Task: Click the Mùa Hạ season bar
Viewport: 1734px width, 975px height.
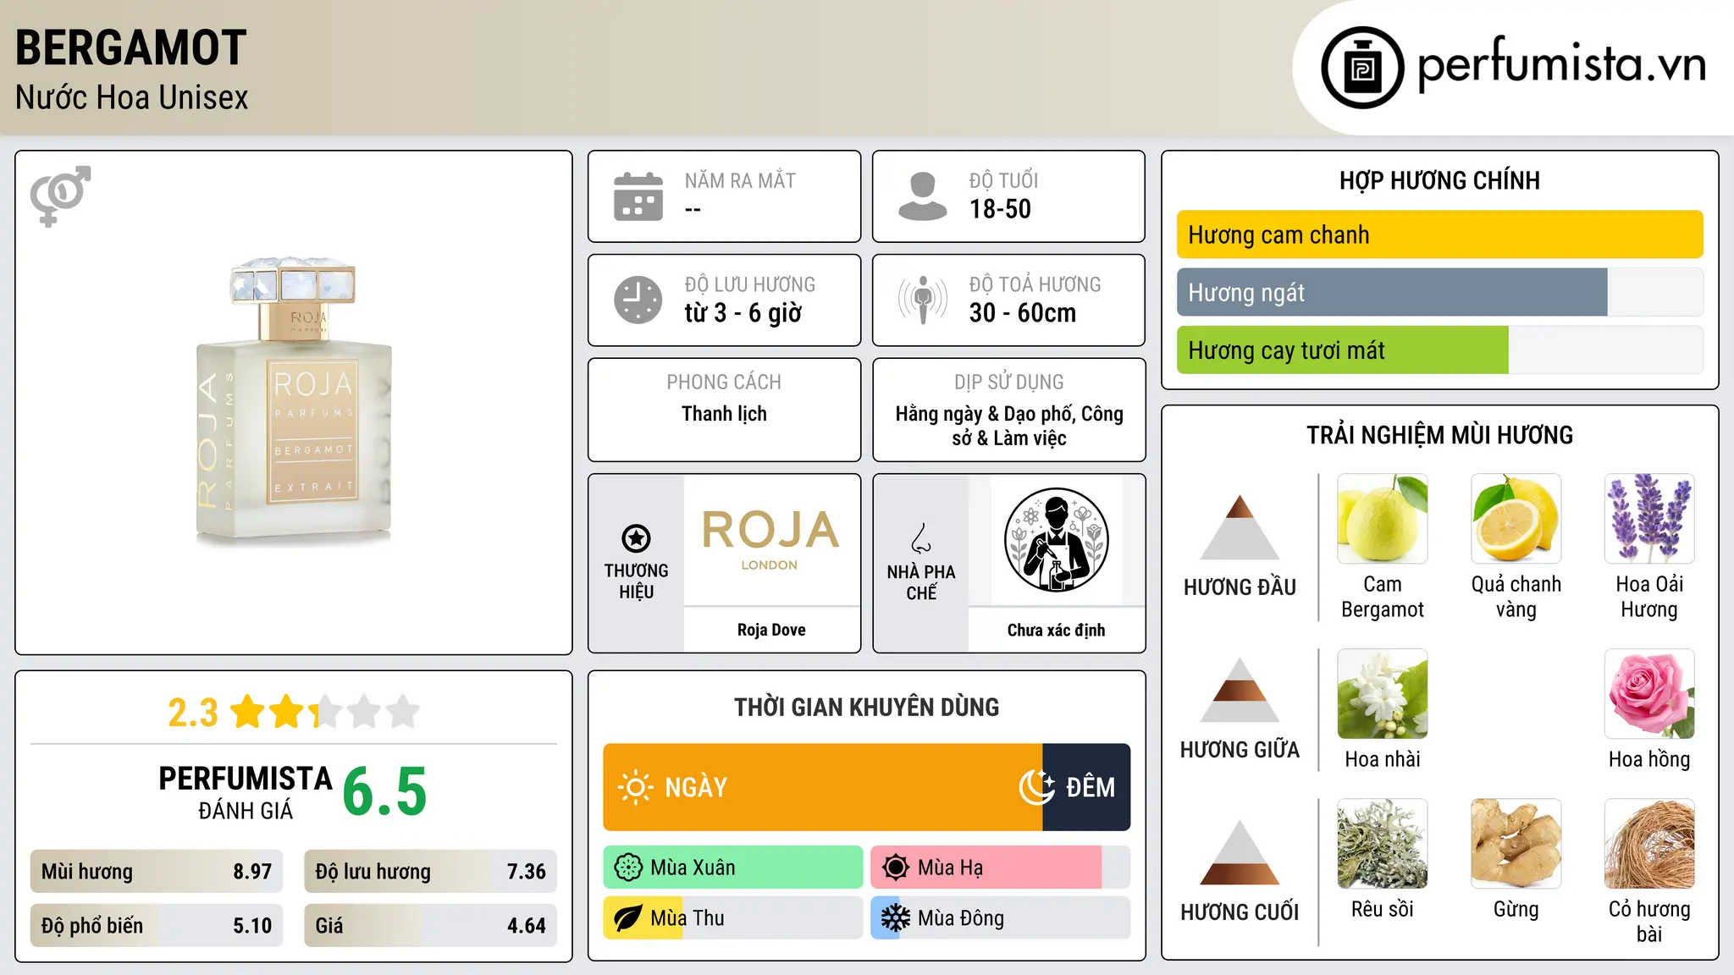Action: [x=1000, y=868]
